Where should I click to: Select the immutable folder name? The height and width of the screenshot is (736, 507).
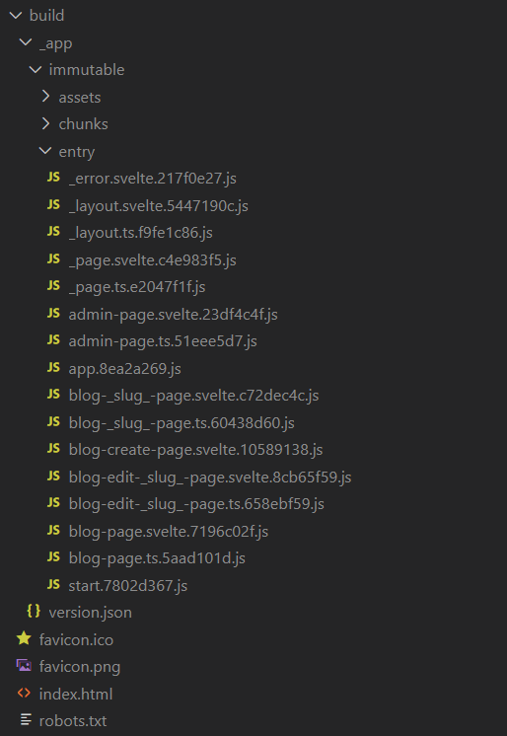[x=87, y=70]
